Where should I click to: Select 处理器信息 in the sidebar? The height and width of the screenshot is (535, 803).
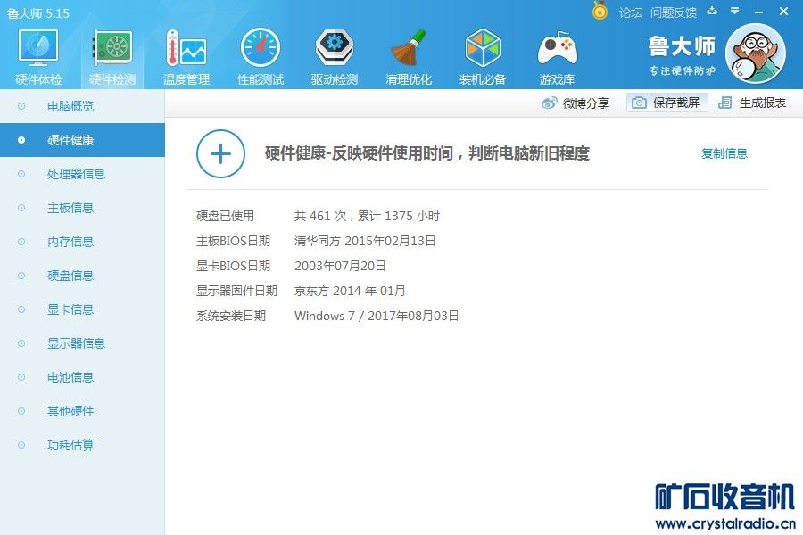(82, 174)
